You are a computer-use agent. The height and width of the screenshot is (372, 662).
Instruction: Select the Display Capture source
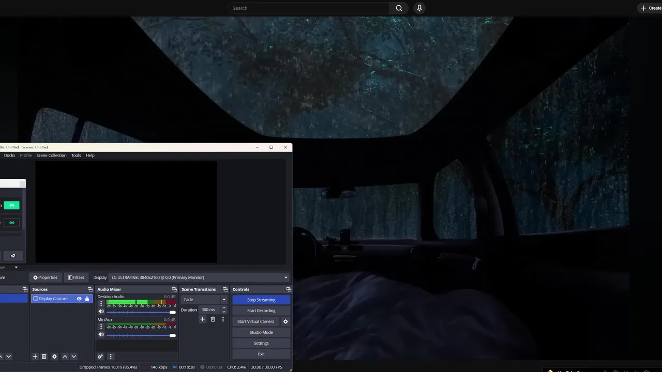[54, 299]
